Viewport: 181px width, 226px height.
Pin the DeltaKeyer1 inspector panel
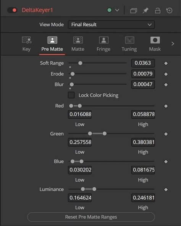pos(145,11)
